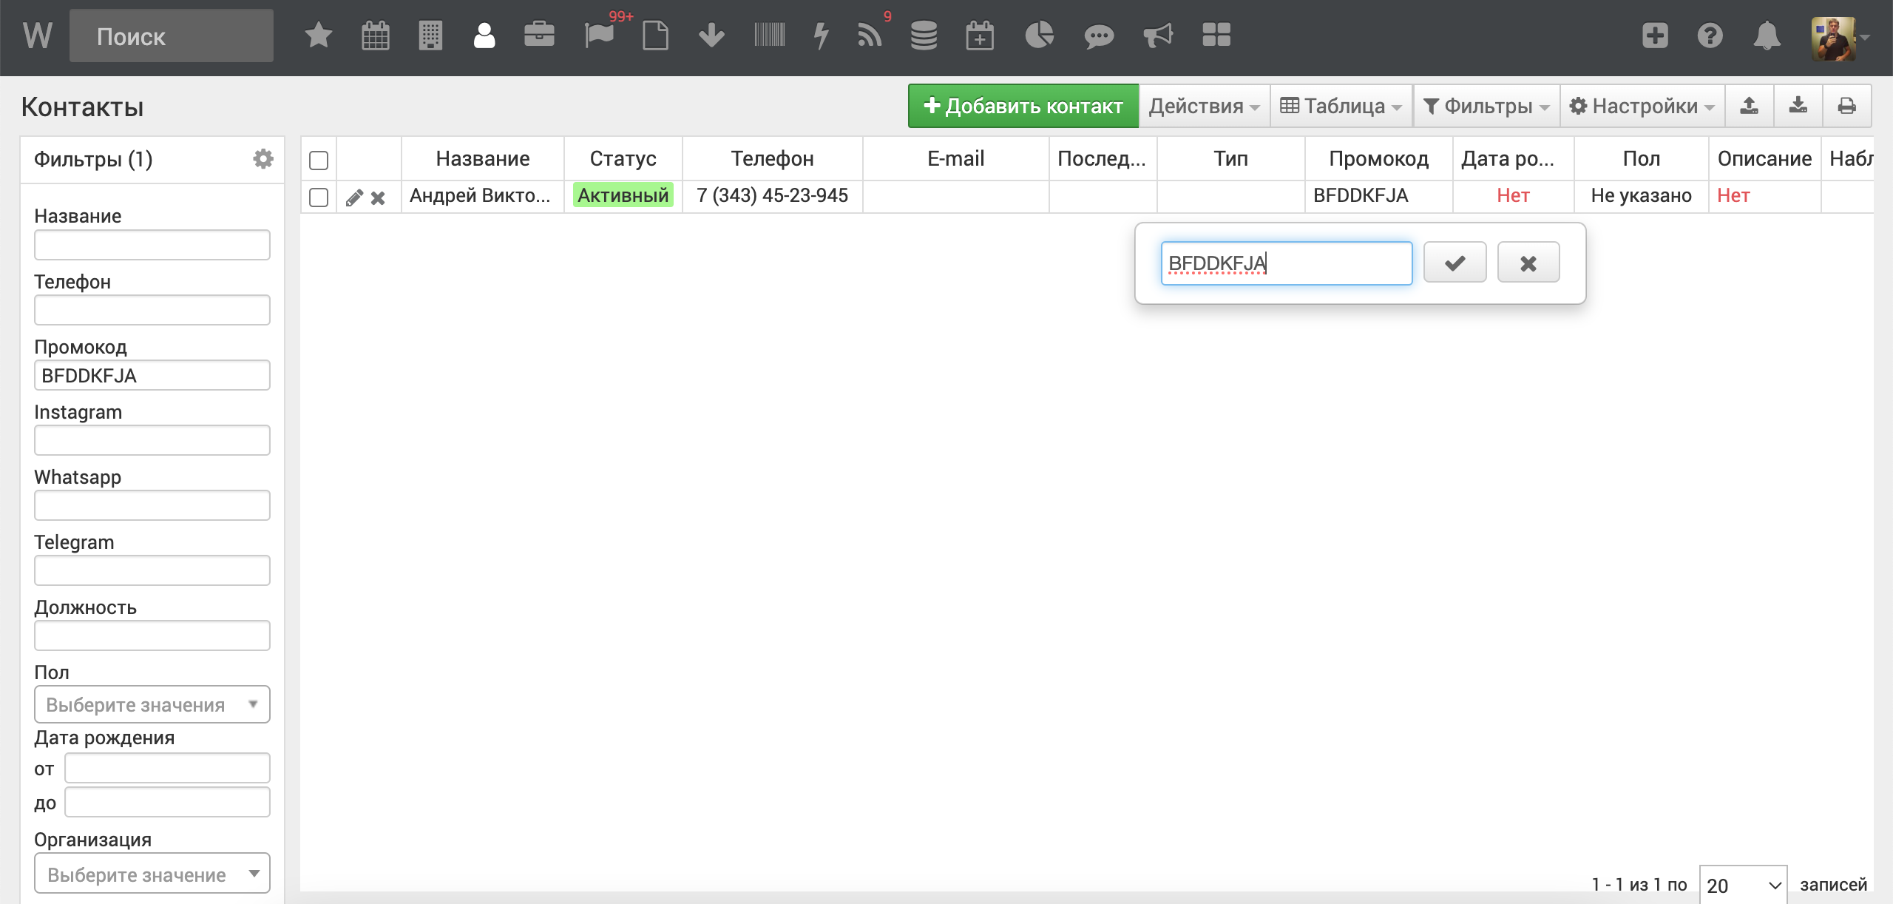Image resolution: width=1893 pixels, height=904 pixels.
Task: Toggle the select-all checkbox in table header
Action: (x=319, y=161)
